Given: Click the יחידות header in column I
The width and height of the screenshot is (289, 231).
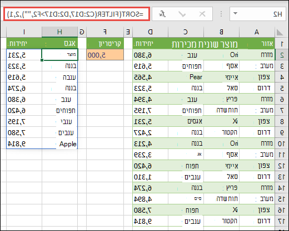Looking at the screenshot, I should point(24,44).
